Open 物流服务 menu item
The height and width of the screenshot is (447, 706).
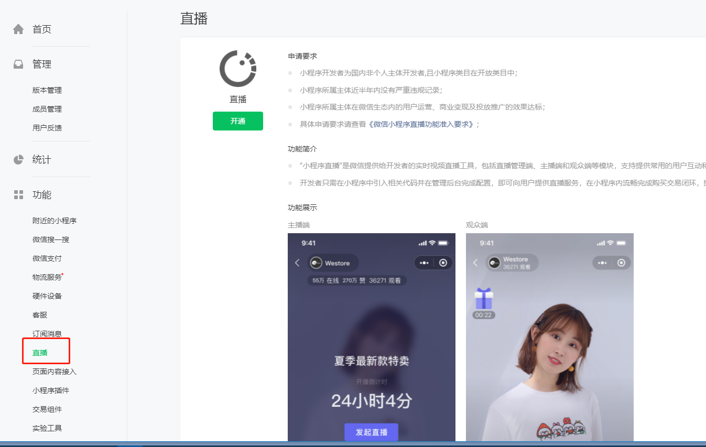coord(47,277)
